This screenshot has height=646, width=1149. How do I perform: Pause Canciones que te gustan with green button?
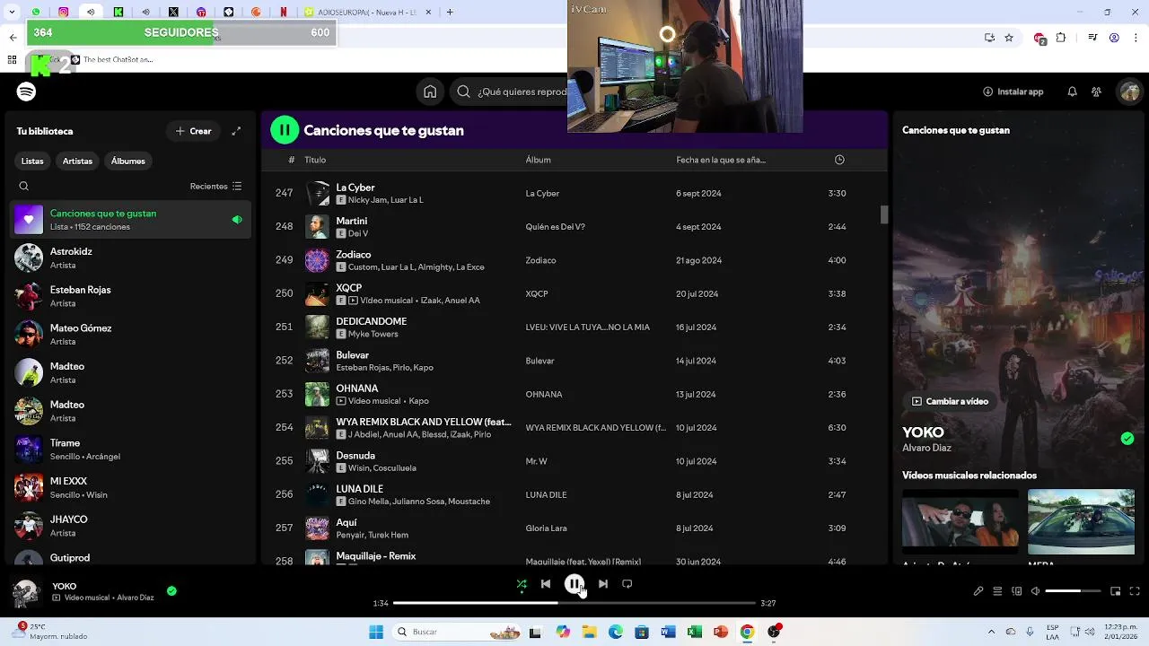pyautogui.click(x=285, y=130)
